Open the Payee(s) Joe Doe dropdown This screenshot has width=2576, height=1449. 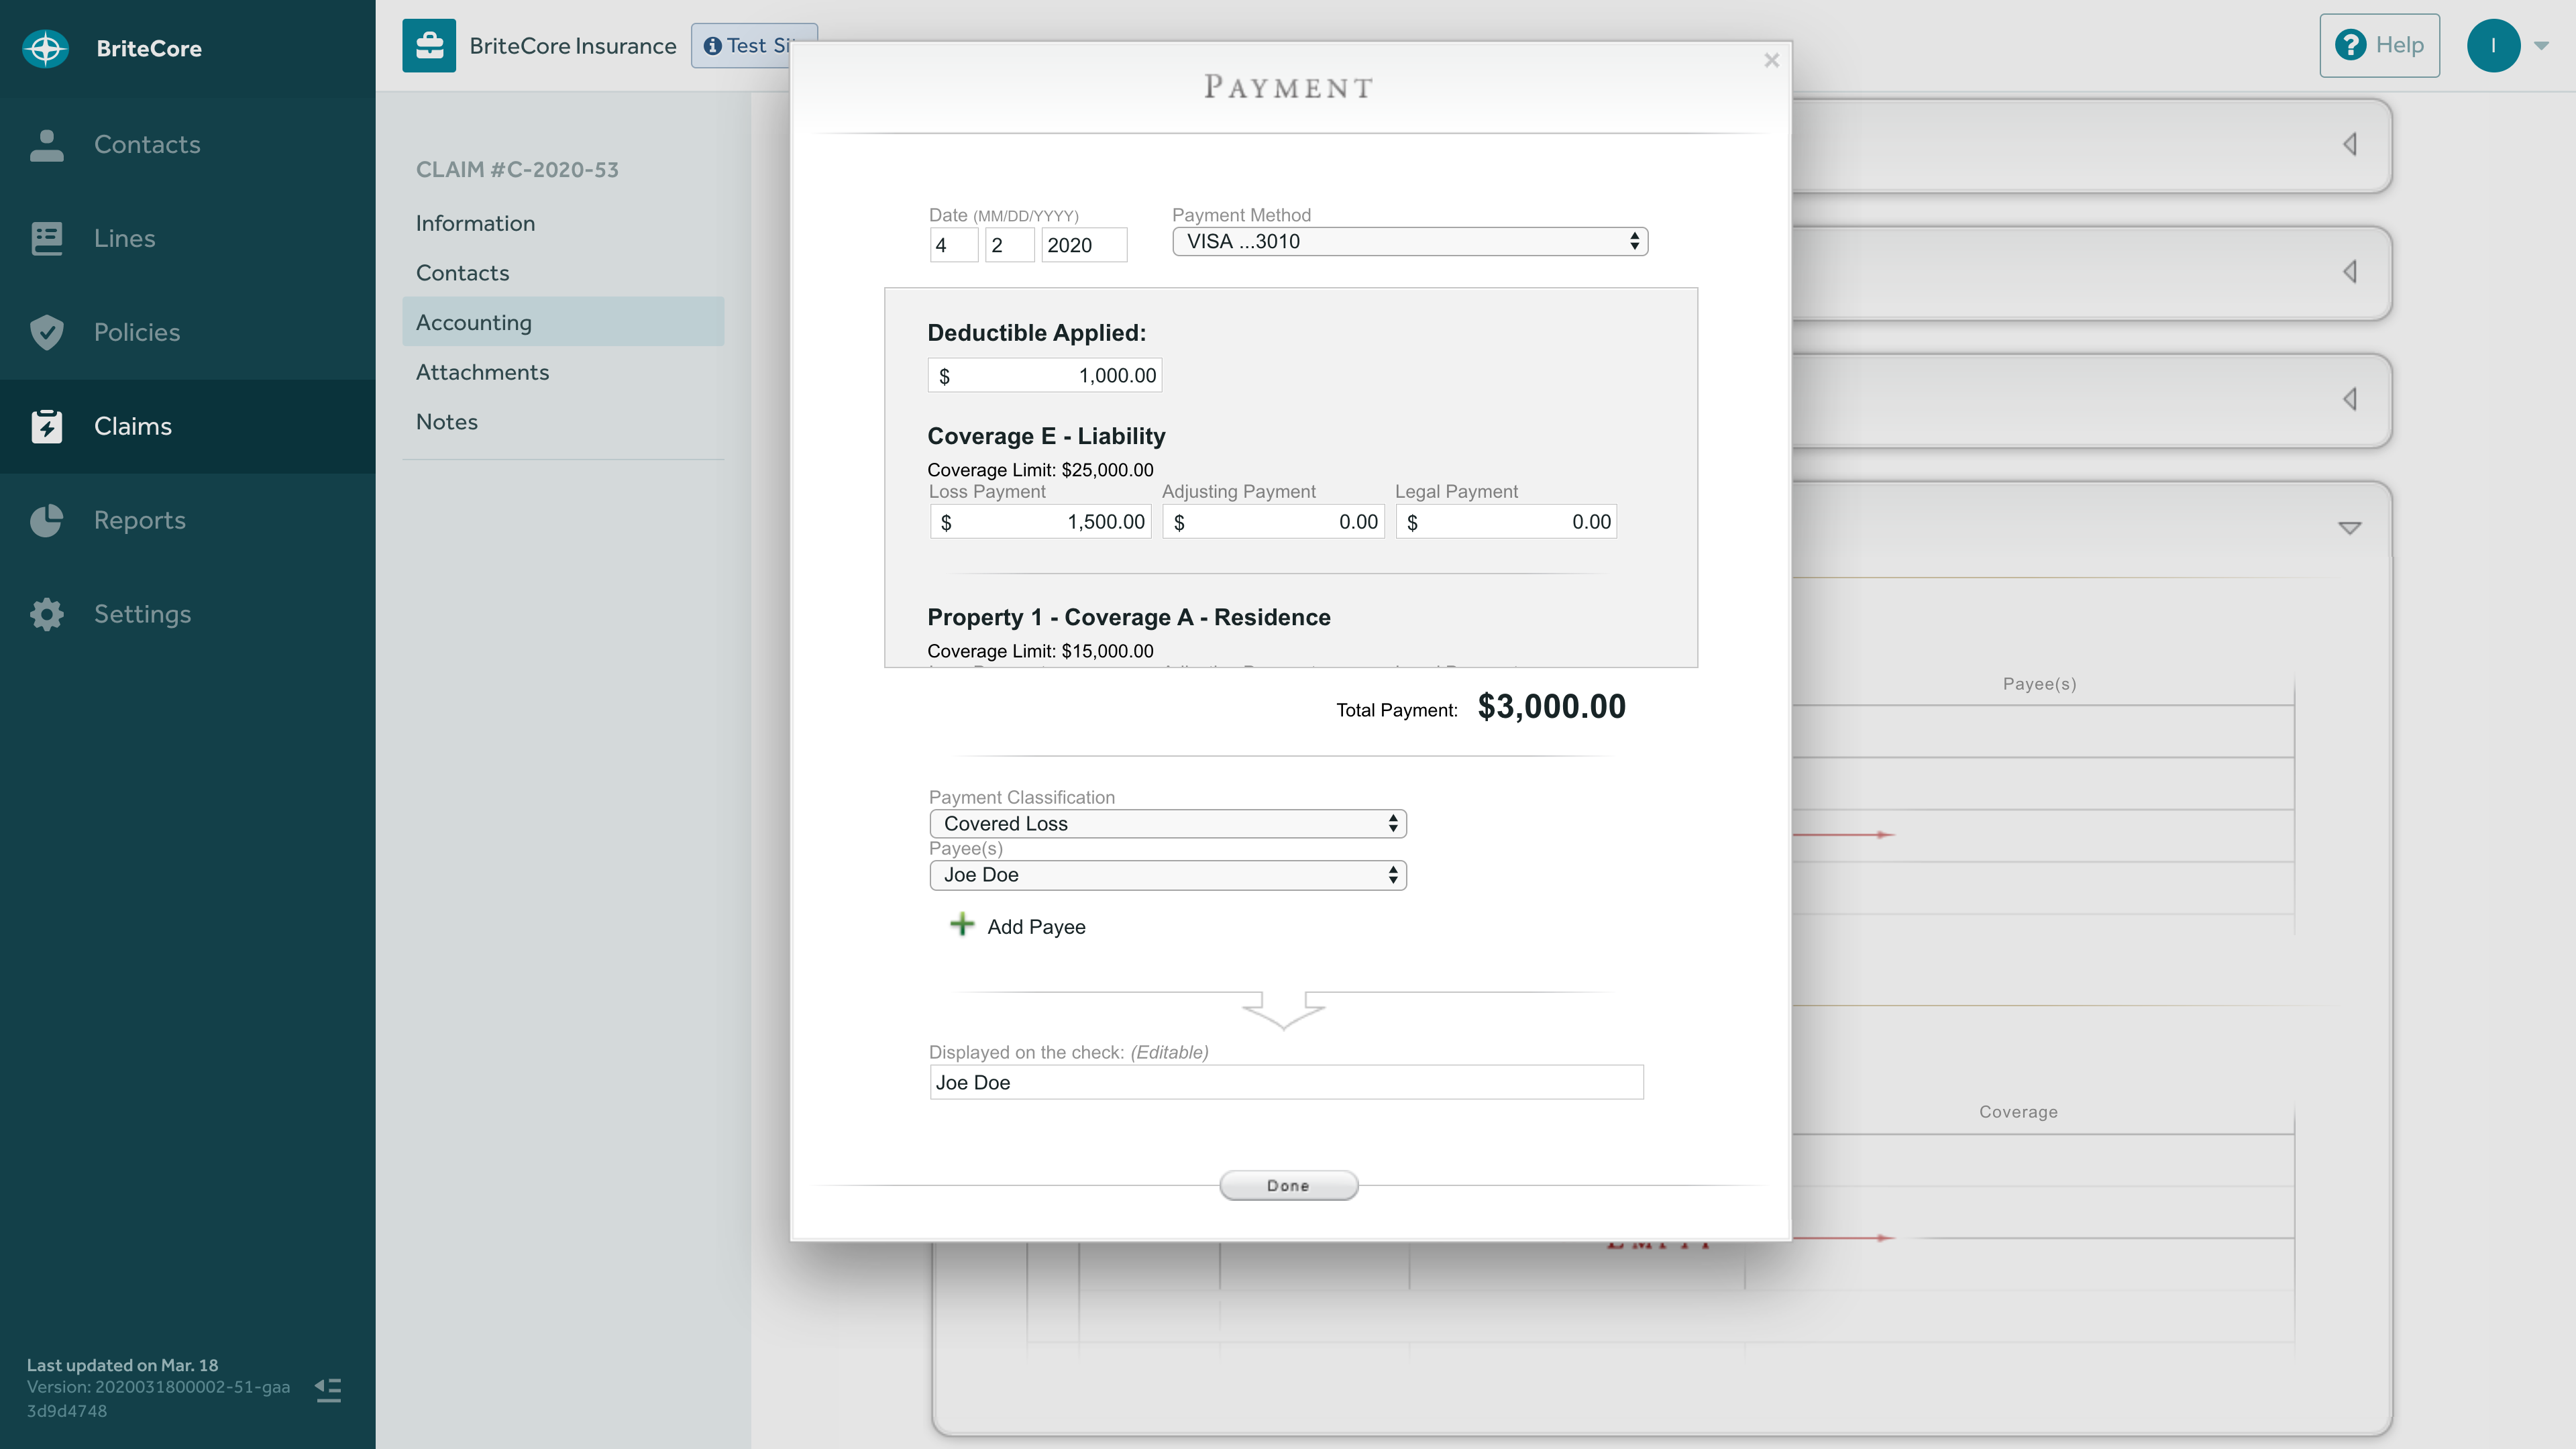1168,875
